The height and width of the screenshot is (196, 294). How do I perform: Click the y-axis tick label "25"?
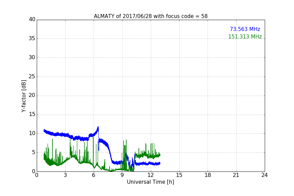point(32,77)
